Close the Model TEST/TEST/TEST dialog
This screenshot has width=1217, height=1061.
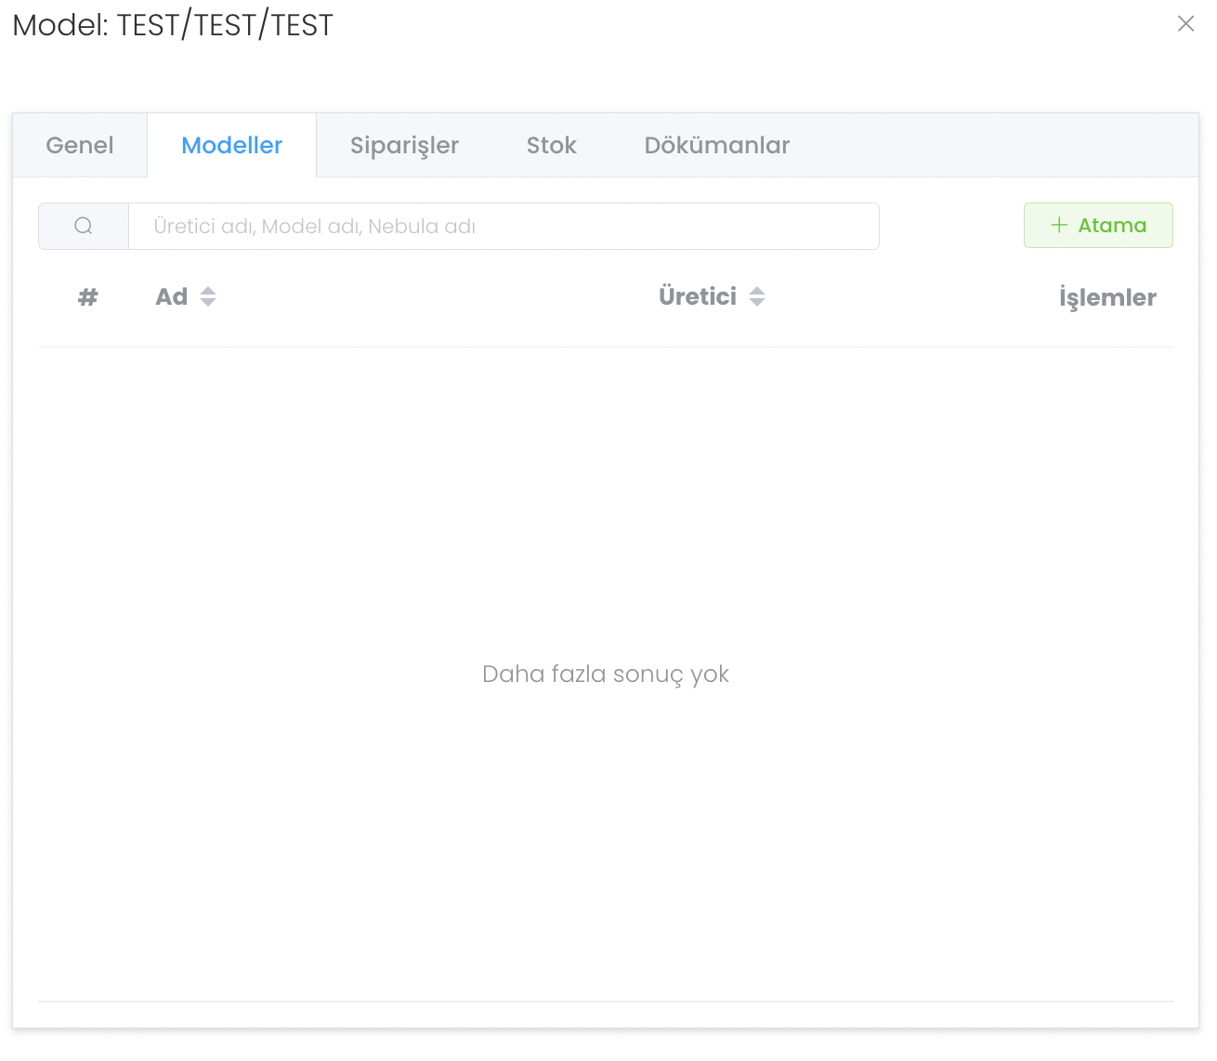point(1185,24)
